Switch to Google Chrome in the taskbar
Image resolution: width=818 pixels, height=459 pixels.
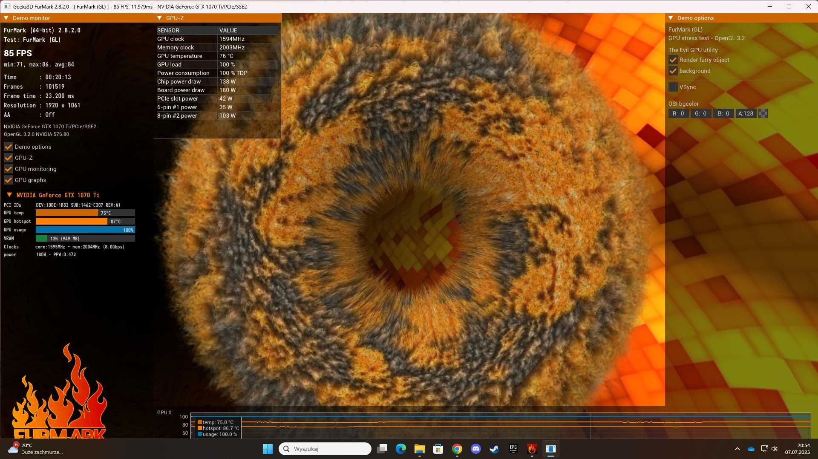(x=457, y=449)
